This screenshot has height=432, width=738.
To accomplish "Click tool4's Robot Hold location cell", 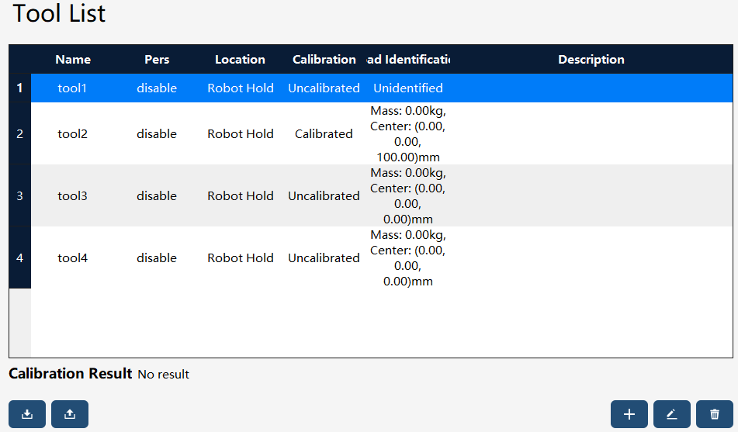I will click(241, 258).
